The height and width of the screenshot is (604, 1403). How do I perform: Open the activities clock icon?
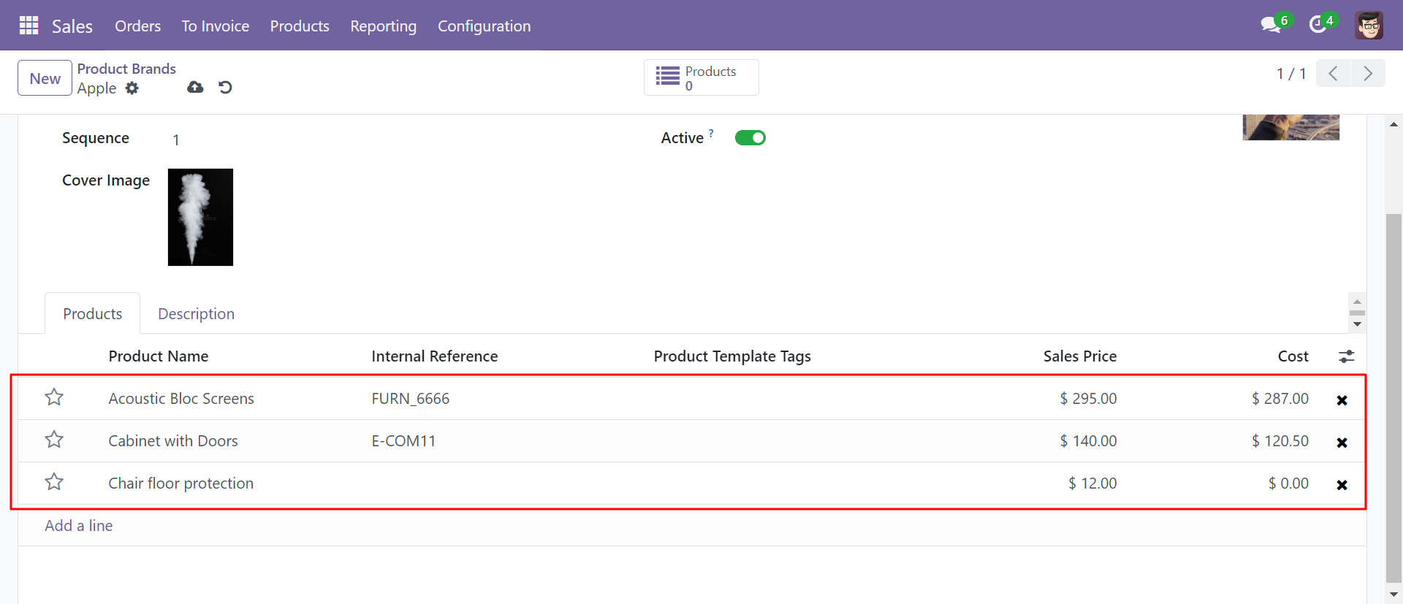(x=1318, y=25)
